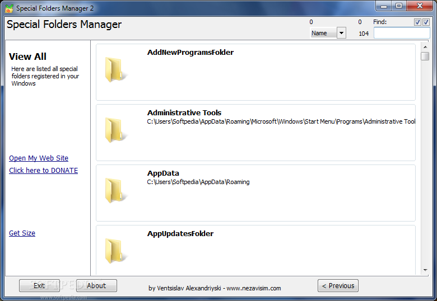This screenshot has width=437, height=301.
Task: Select the Administrative Tools entry title
Action: (184, 112)
